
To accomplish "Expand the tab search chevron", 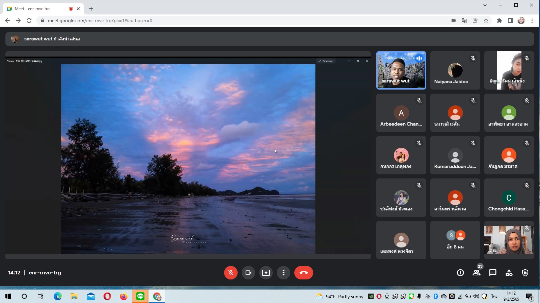I will (x=485, y=5).
